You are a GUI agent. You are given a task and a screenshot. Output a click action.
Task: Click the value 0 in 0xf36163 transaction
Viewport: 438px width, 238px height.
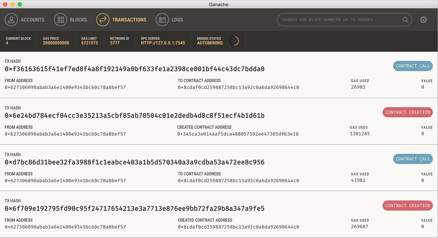point(423,87)
